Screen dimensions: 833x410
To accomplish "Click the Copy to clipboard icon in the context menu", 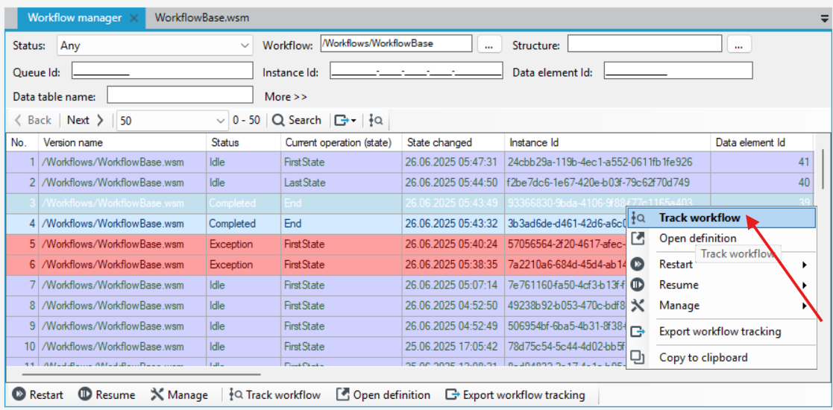I will pos(638,357).
